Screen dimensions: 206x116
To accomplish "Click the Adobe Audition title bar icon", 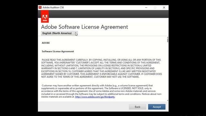I will pyautogui.click(x=40, y=7).
